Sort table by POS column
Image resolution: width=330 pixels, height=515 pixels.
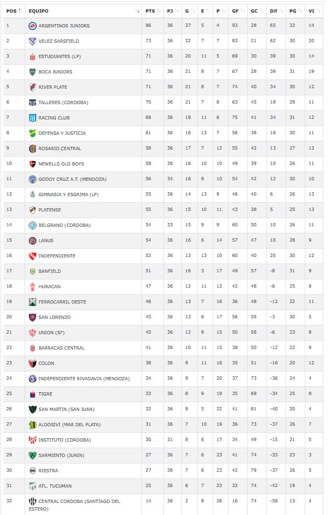[x=14, y=10]
